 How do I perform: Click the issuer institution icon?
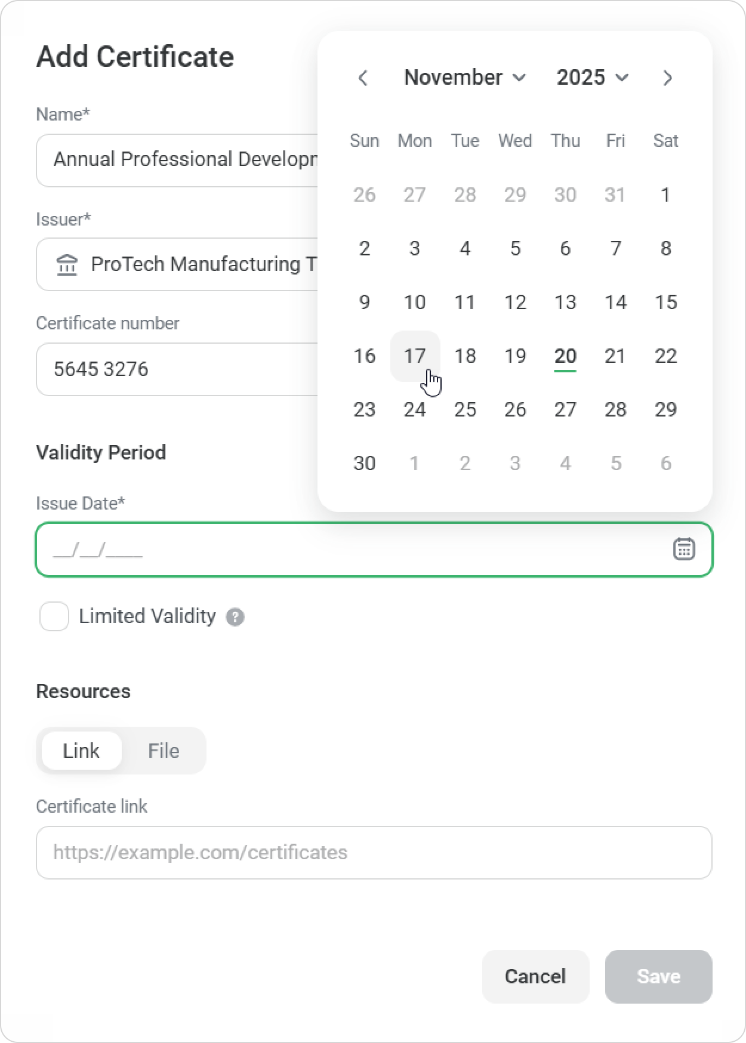(x=67, y=264)
